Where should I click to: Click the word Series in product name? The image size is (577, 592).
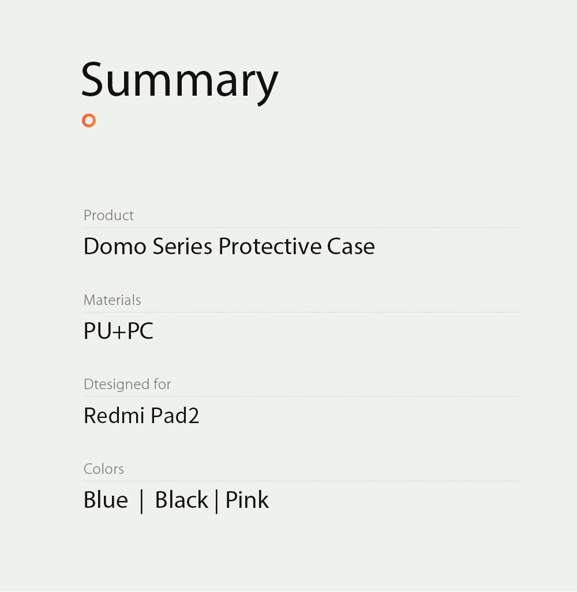pos(182,247)
